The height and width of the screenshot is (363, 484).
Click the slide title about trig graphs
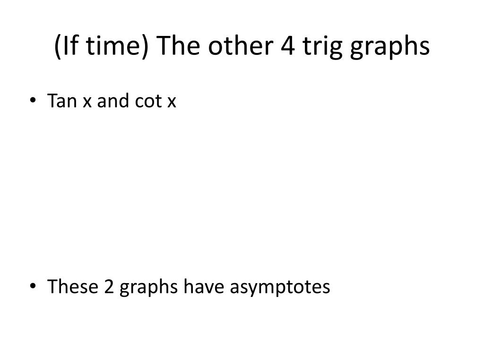pyautogui.click(x=242, y=46)
